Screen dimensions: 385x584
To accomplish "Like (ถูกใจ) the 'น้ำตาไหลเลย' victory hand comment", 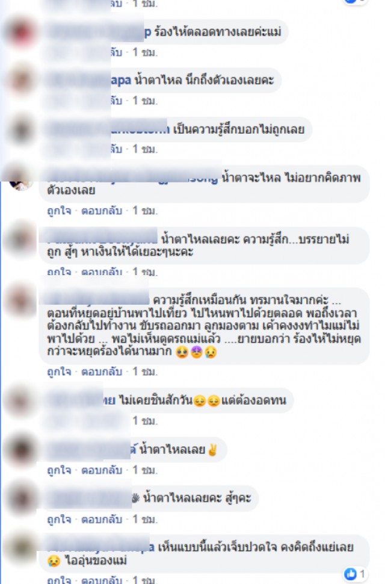I will click(59, 470).
